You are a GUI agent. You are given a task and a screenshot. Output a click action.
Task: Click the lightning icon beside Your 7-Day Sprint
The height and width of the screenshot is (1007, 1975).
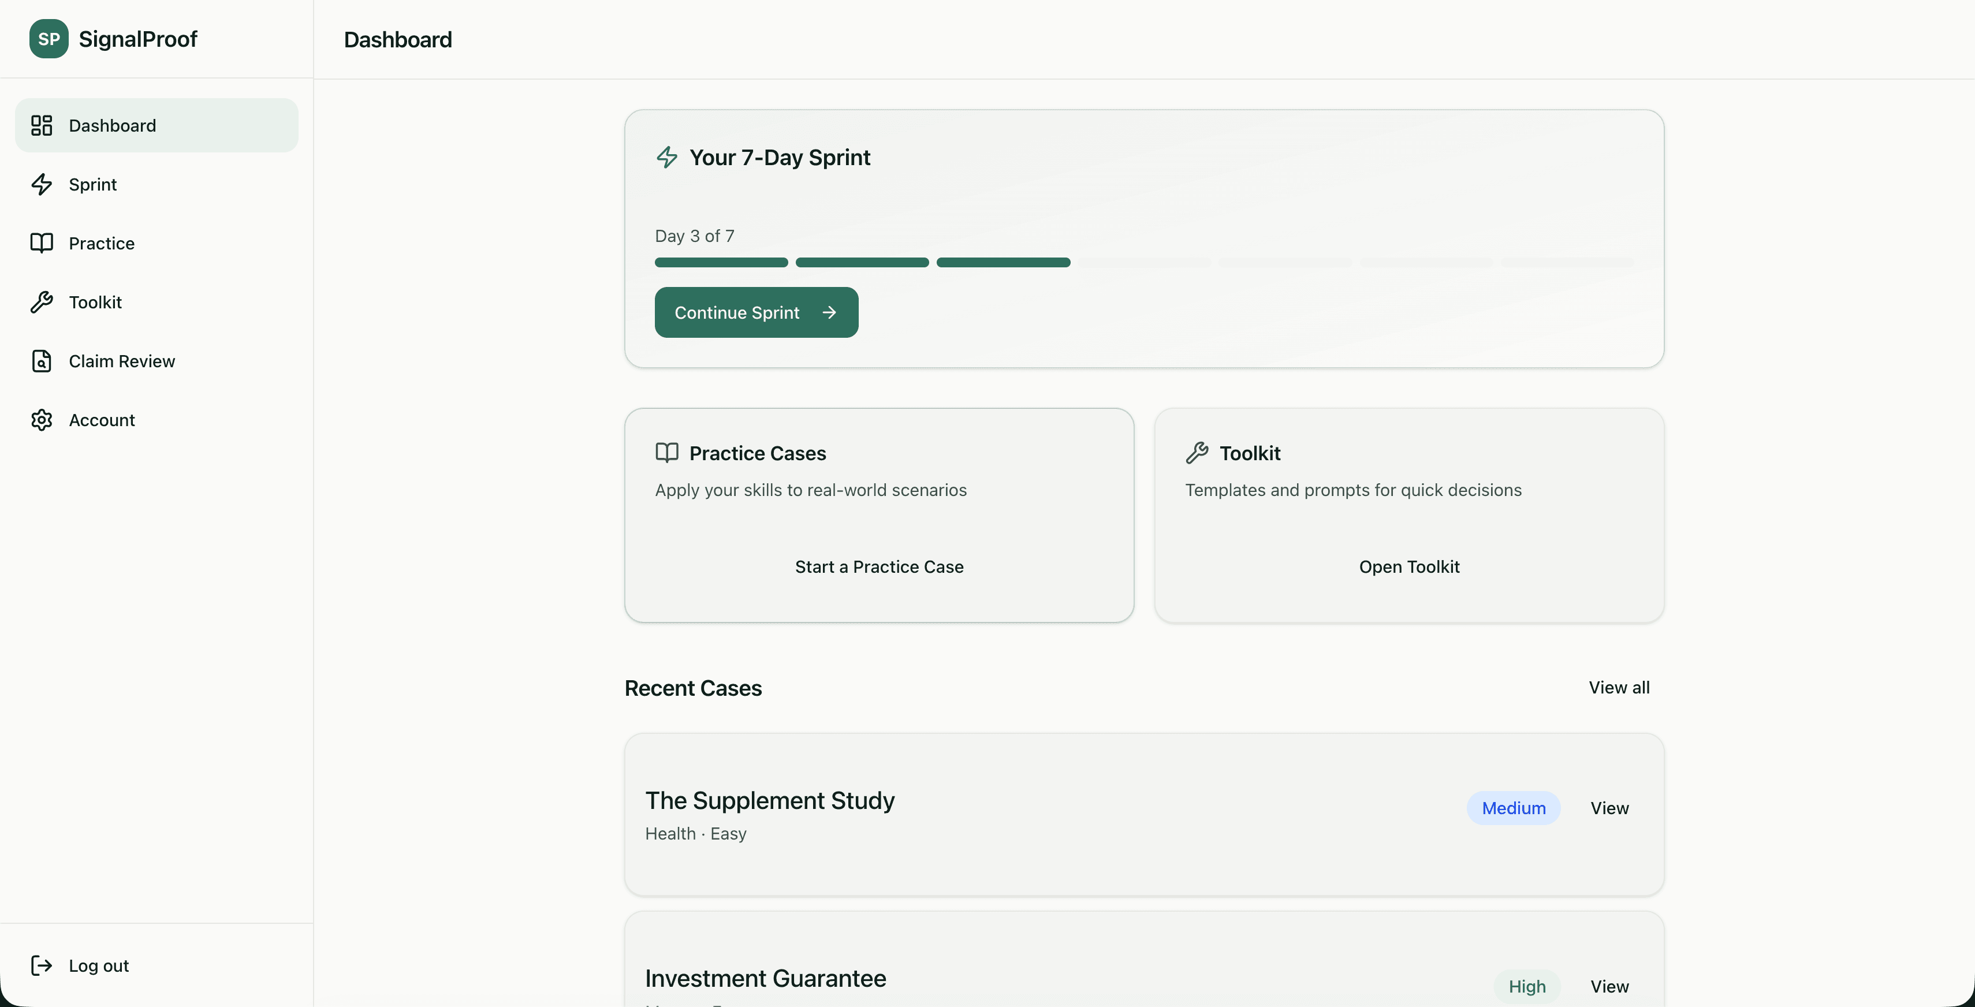click(666, 157)
